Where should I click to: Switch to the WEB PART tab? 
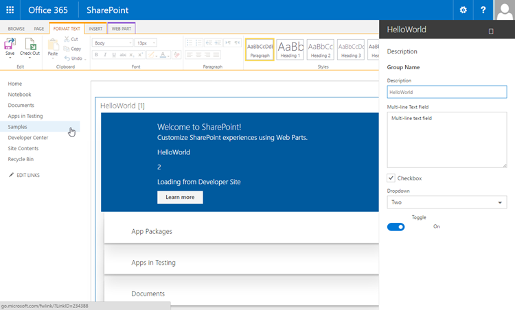(121, 29)
